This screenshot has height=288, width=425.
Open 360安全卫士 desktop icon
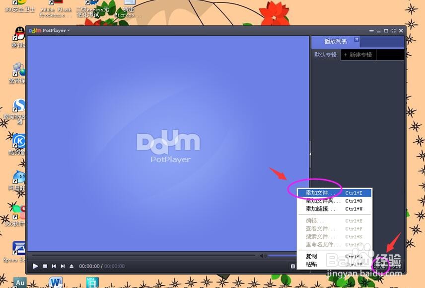[19, 6]
